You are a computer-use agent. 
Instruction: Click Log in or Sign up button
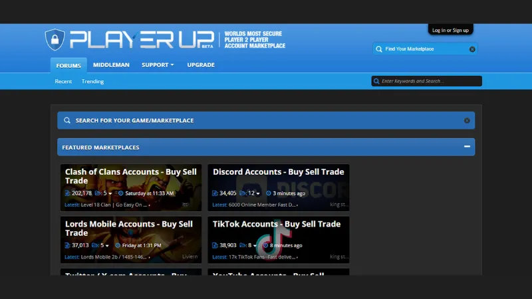(450, 30)
